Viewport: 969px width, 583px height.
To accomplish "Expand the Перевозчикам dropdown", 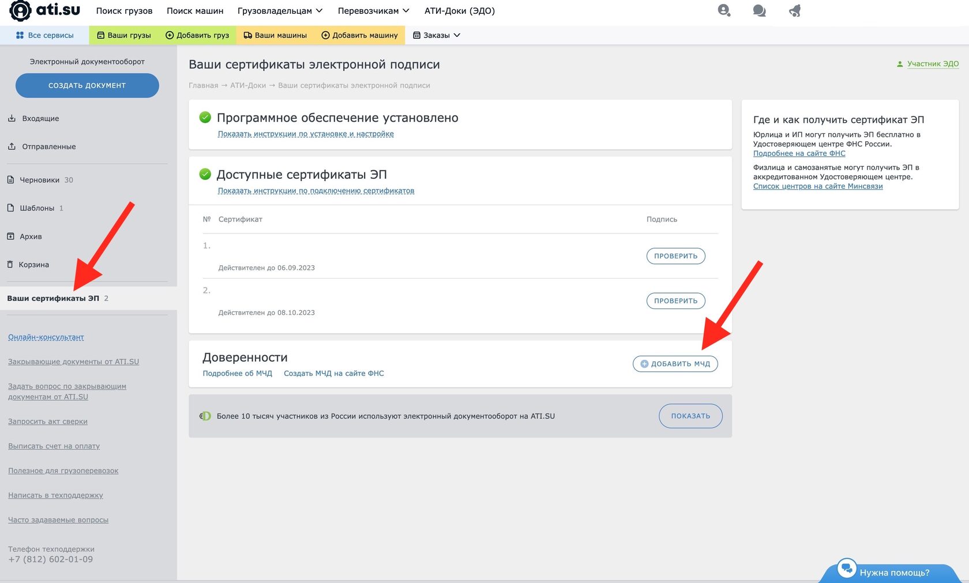I will (373, 11).
